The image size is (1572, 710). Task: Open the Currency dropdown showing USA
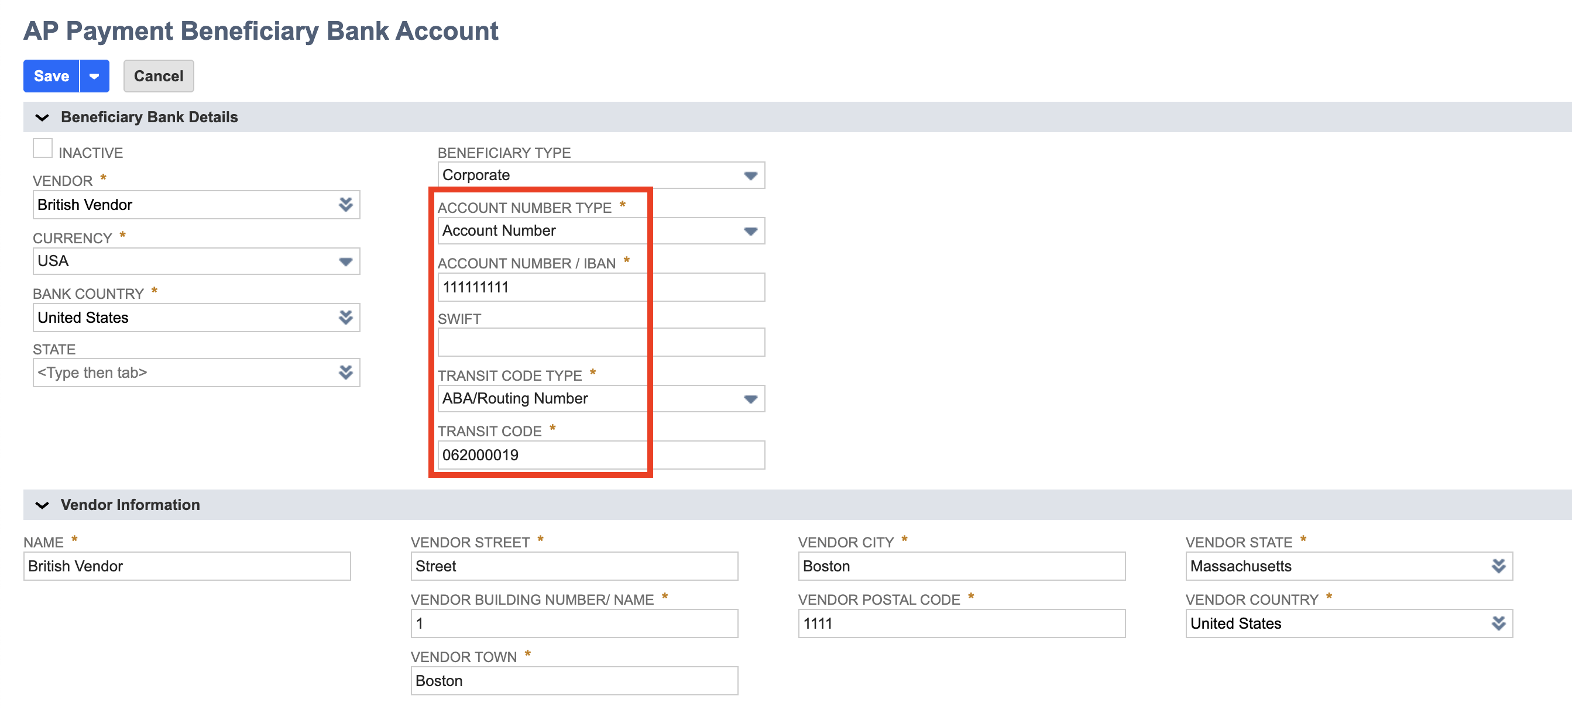pos(197,261)
